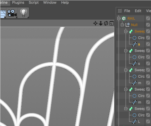The image size is (151, 126).
Task: Click the spline icon beside L
Action: [134, 121]
